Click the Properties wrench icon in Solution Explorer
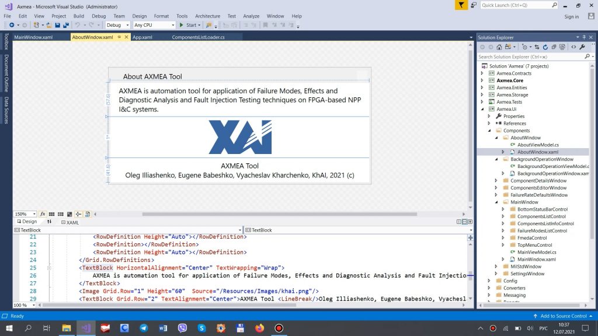The image size is (598, 336). coord(582,47)
